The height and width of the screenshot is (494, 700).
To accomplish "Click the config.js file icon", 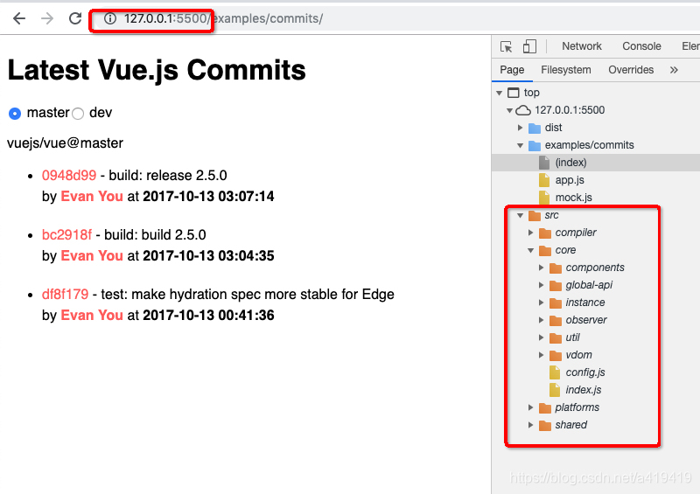I will [555, 372].
